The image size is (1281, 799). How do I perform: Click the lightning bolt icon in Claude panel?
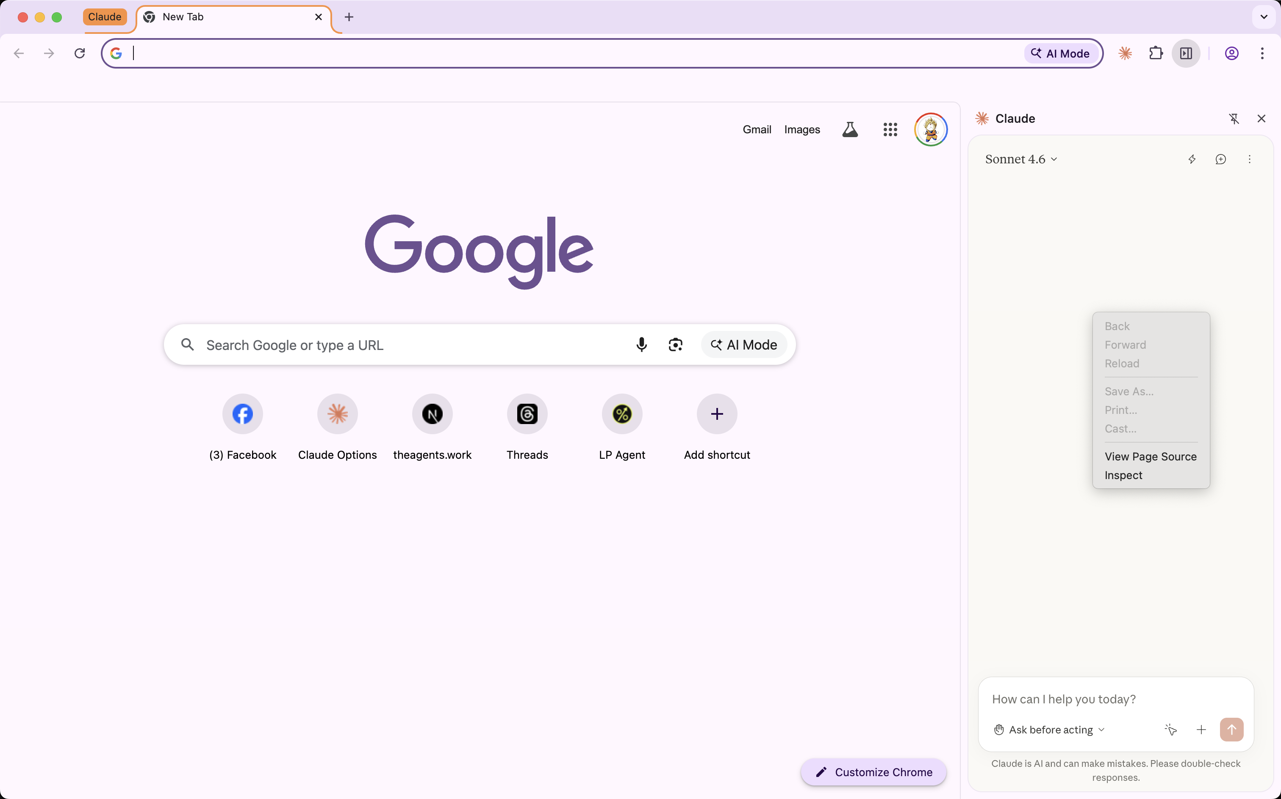point(1192,159)
